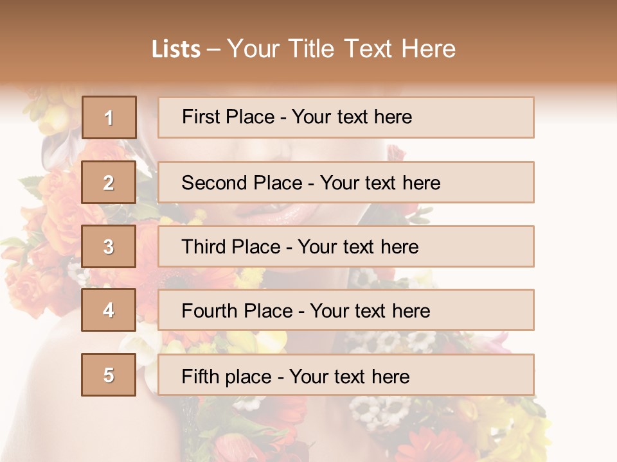The image size is (617, 462).
Task: Click 'Your text here' in Second Place bar
Action: pos(380,183)
